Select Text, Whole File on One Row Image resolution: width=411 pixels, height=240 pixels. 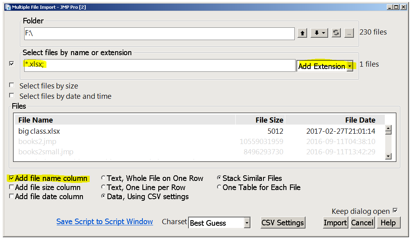click(x=103, y=178)
